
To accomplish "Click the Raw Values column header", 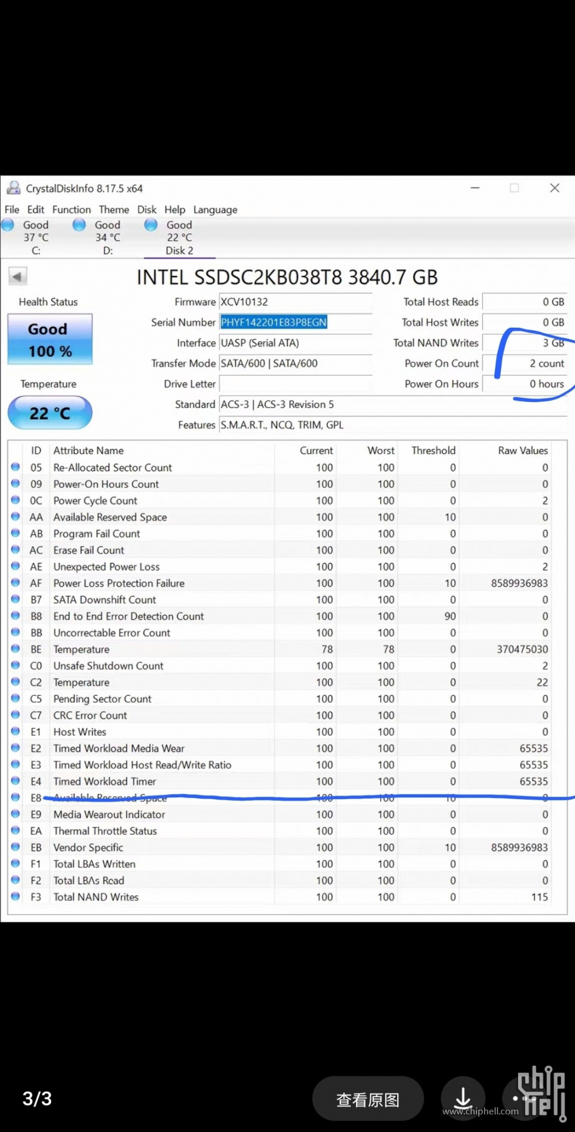I will pyautogui.click(x=523, y=450).
